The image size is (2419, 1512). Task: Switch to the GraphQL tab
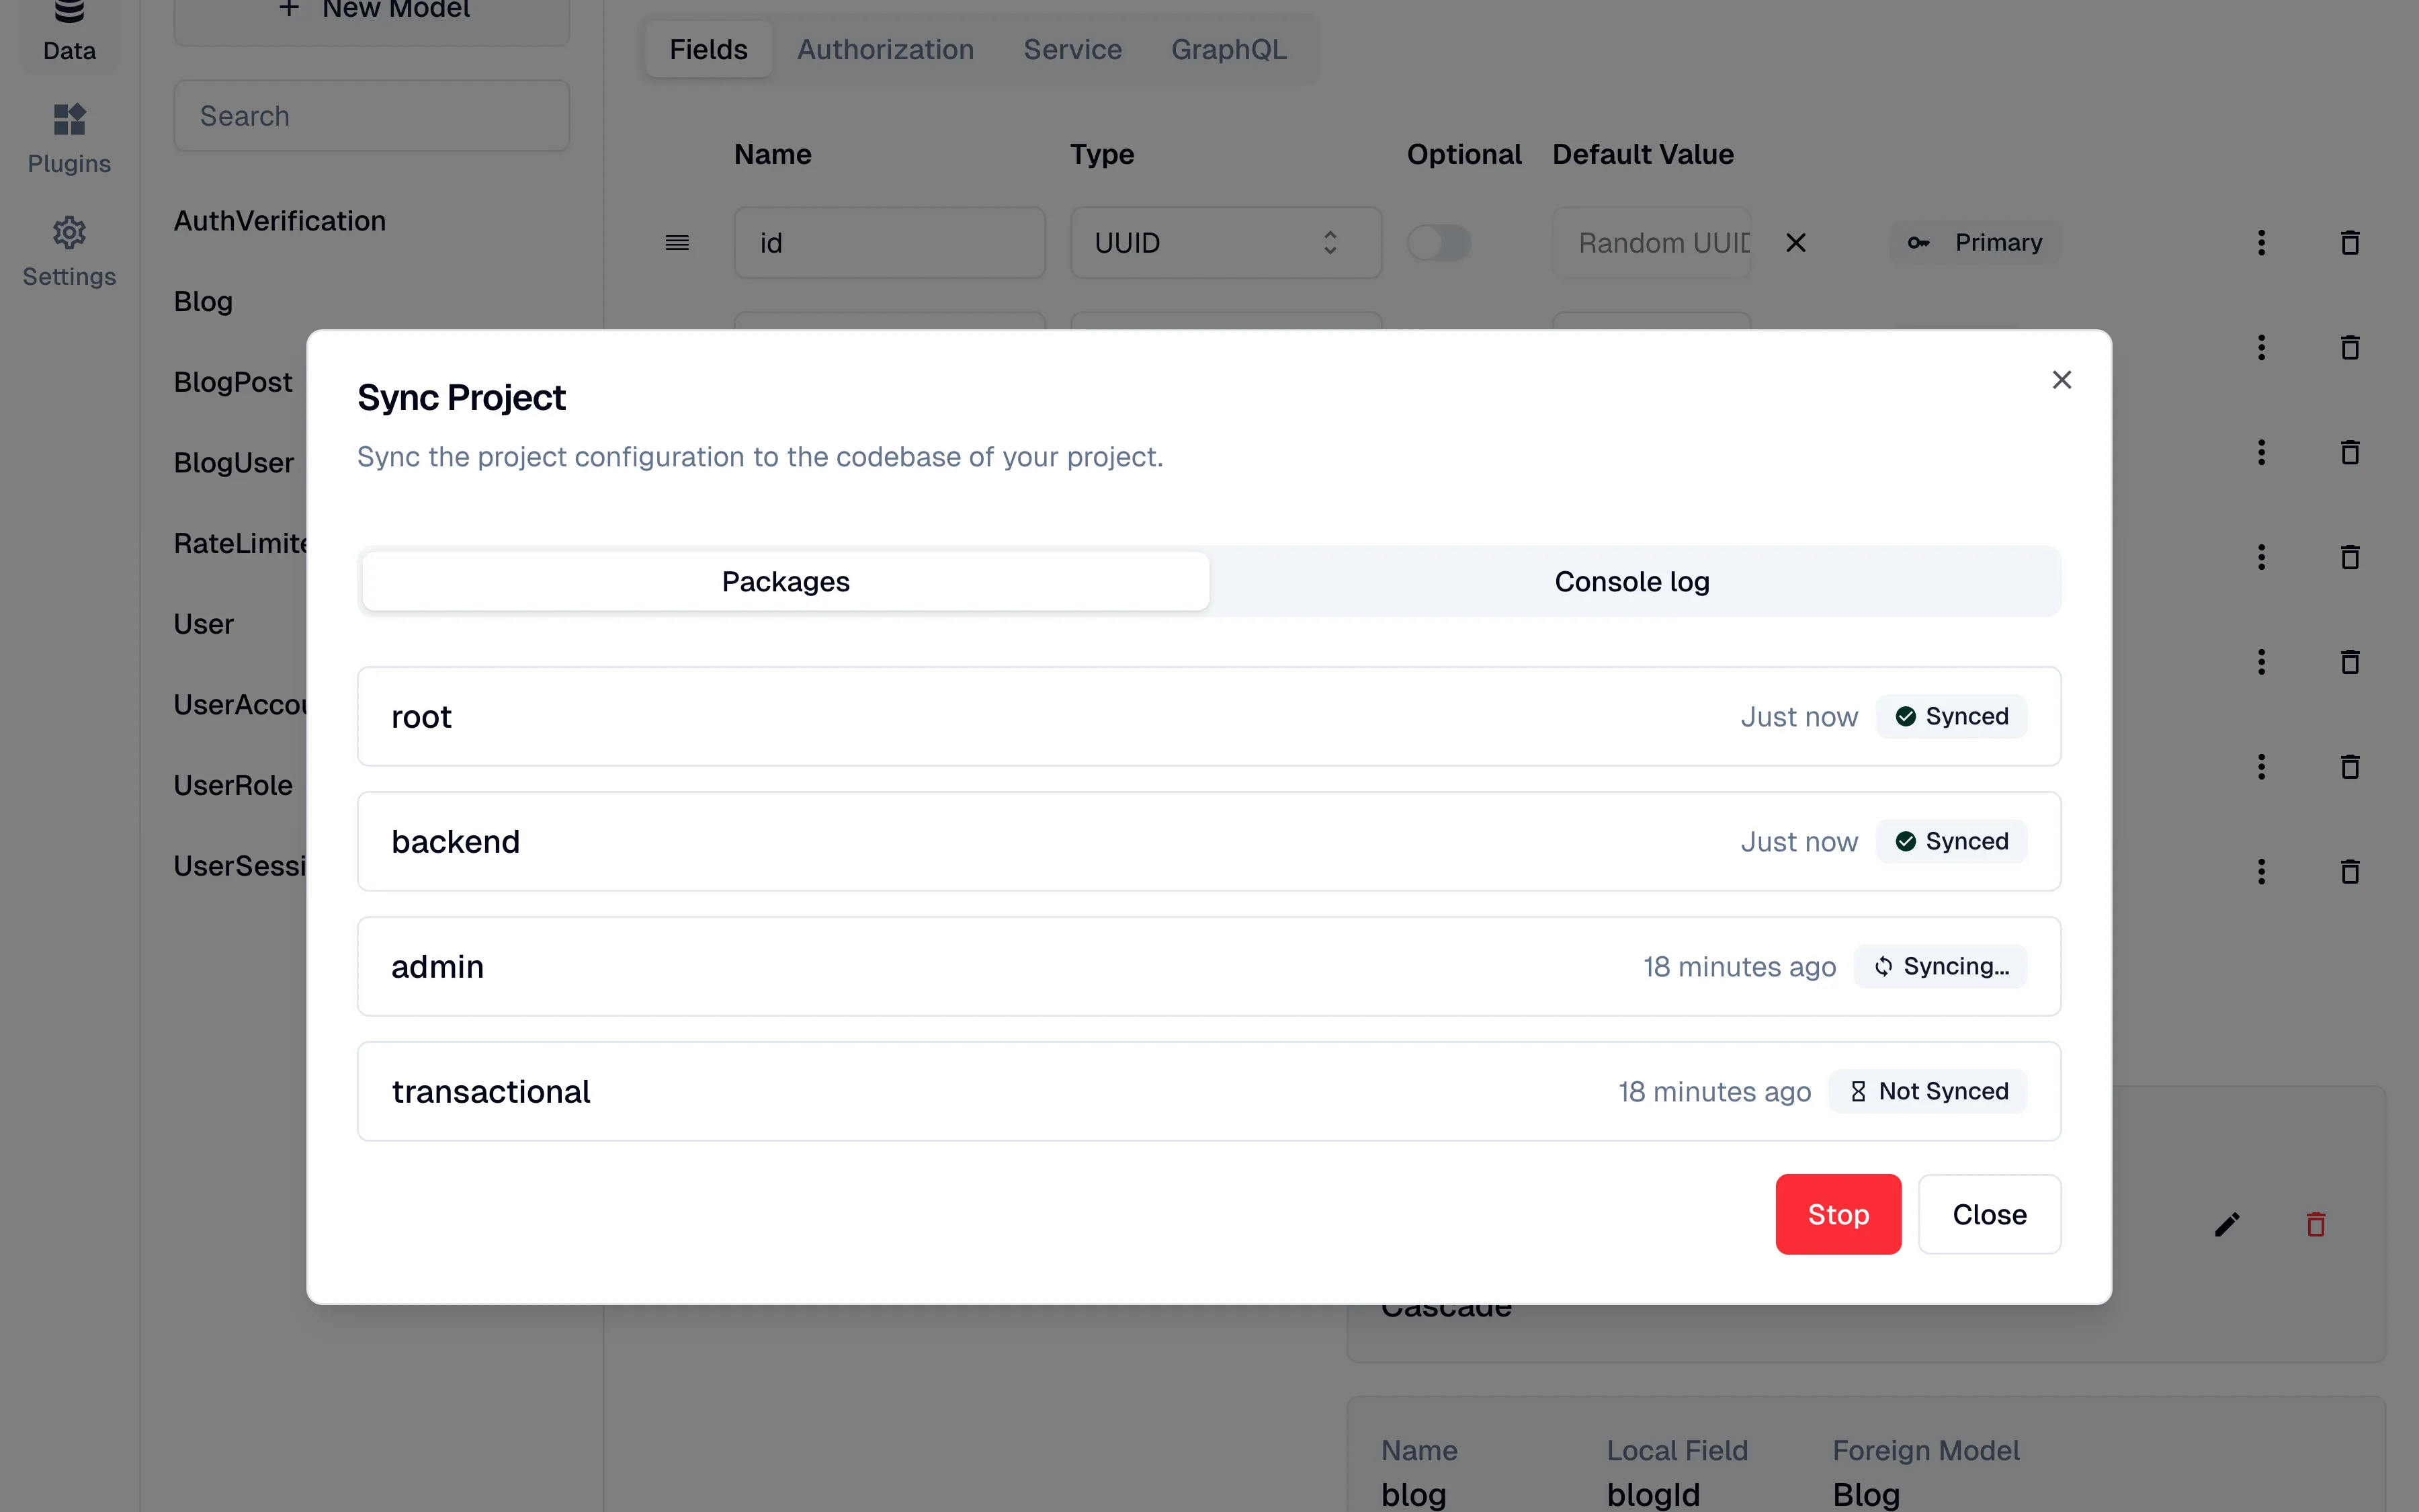pos(1228,48)
